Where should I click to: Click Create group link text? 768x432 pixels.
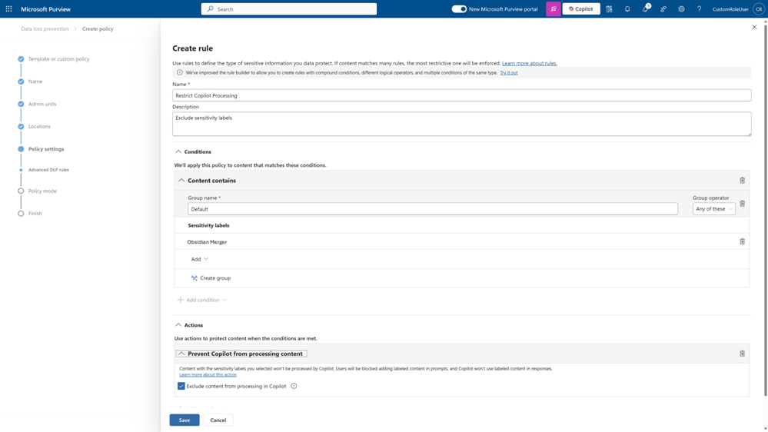[x=215, y=277]
